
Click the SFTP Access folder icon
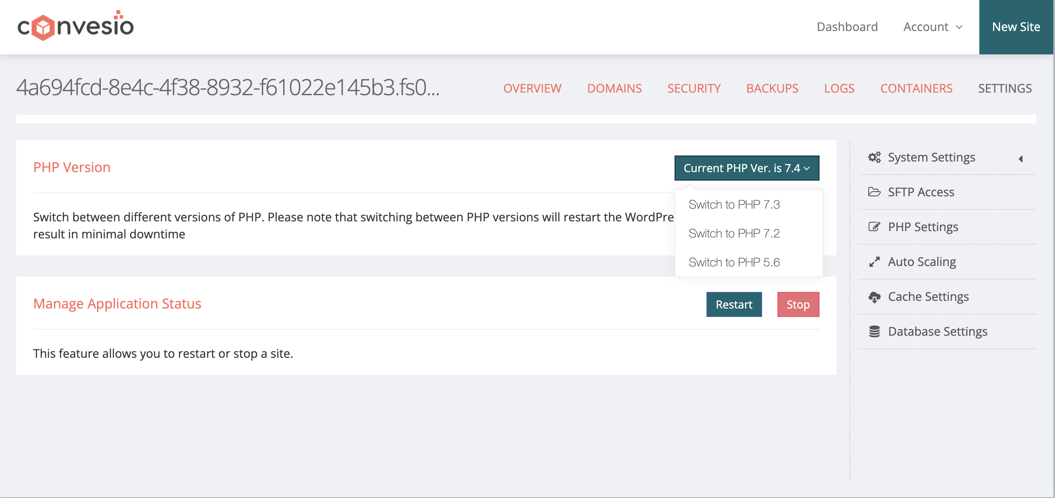(874, 192)
